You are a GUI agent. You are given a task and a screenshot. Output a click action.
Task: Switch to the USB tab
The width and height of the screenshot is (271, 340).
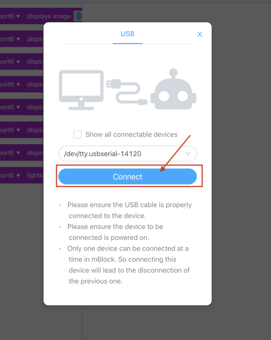[127, 34]
